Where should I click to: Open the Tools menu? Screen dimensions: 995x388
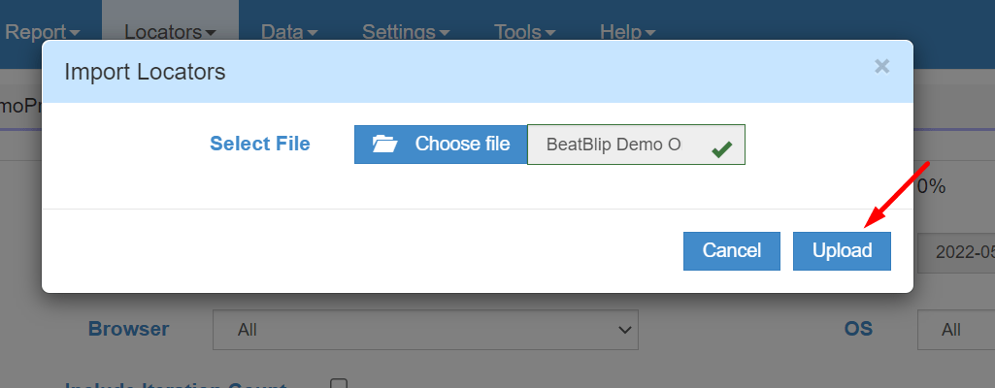pyautogui.click(x=524, y=32)
